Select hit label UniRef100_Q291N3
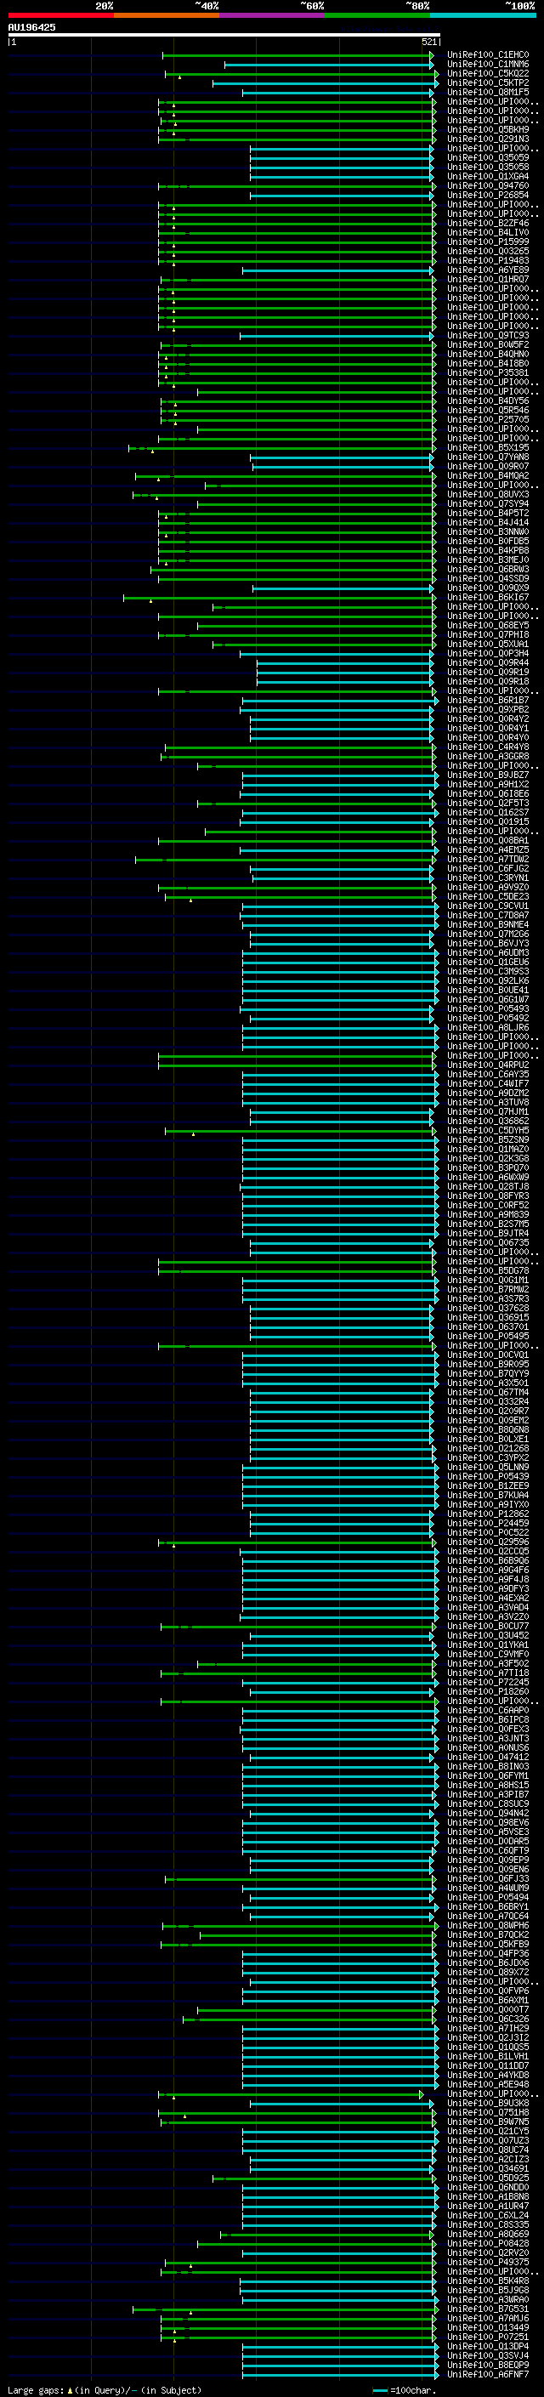The height and width of the screenshot is (2397, 544). pos(488,139)
